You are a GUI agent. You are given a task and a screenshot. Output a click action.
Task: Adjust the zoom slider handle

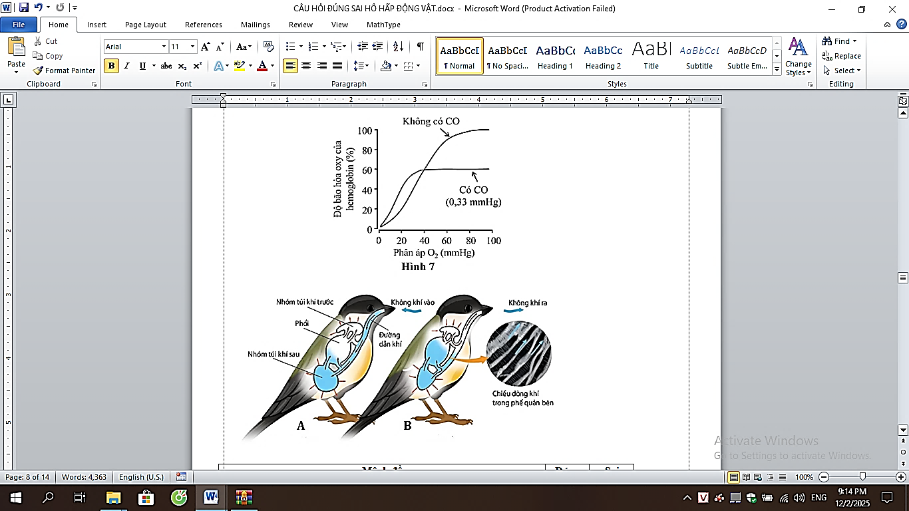pyautogui.click(x=862, y=477)
